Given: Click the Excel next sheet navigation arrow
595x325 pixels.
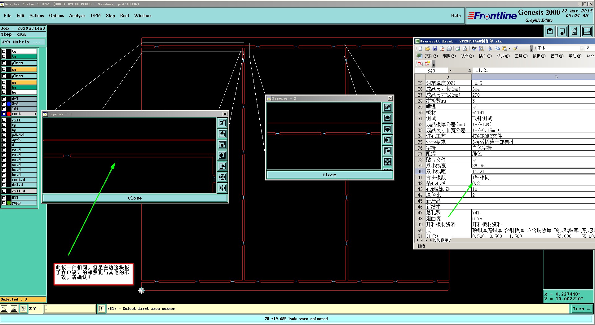Looking at the screenshot, I should pos(426,240).
